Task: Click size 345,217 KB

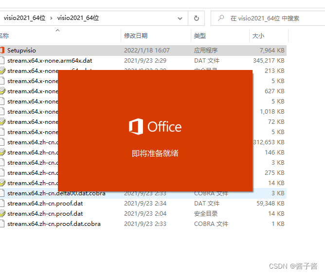Action: pyautogui.click(x=269, y=60)
